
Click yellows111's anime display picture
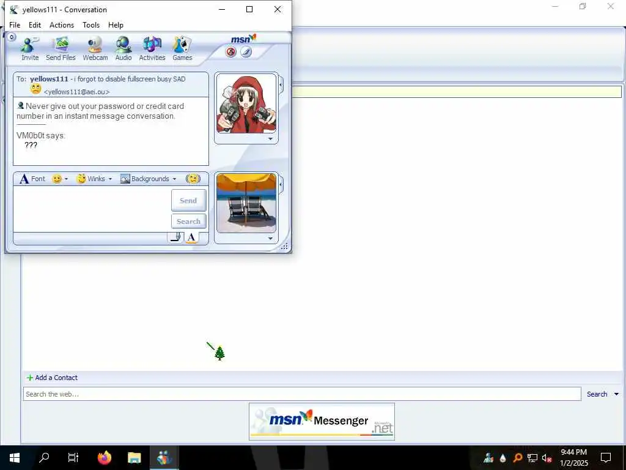pyautogui.click(x=246, y=103)
